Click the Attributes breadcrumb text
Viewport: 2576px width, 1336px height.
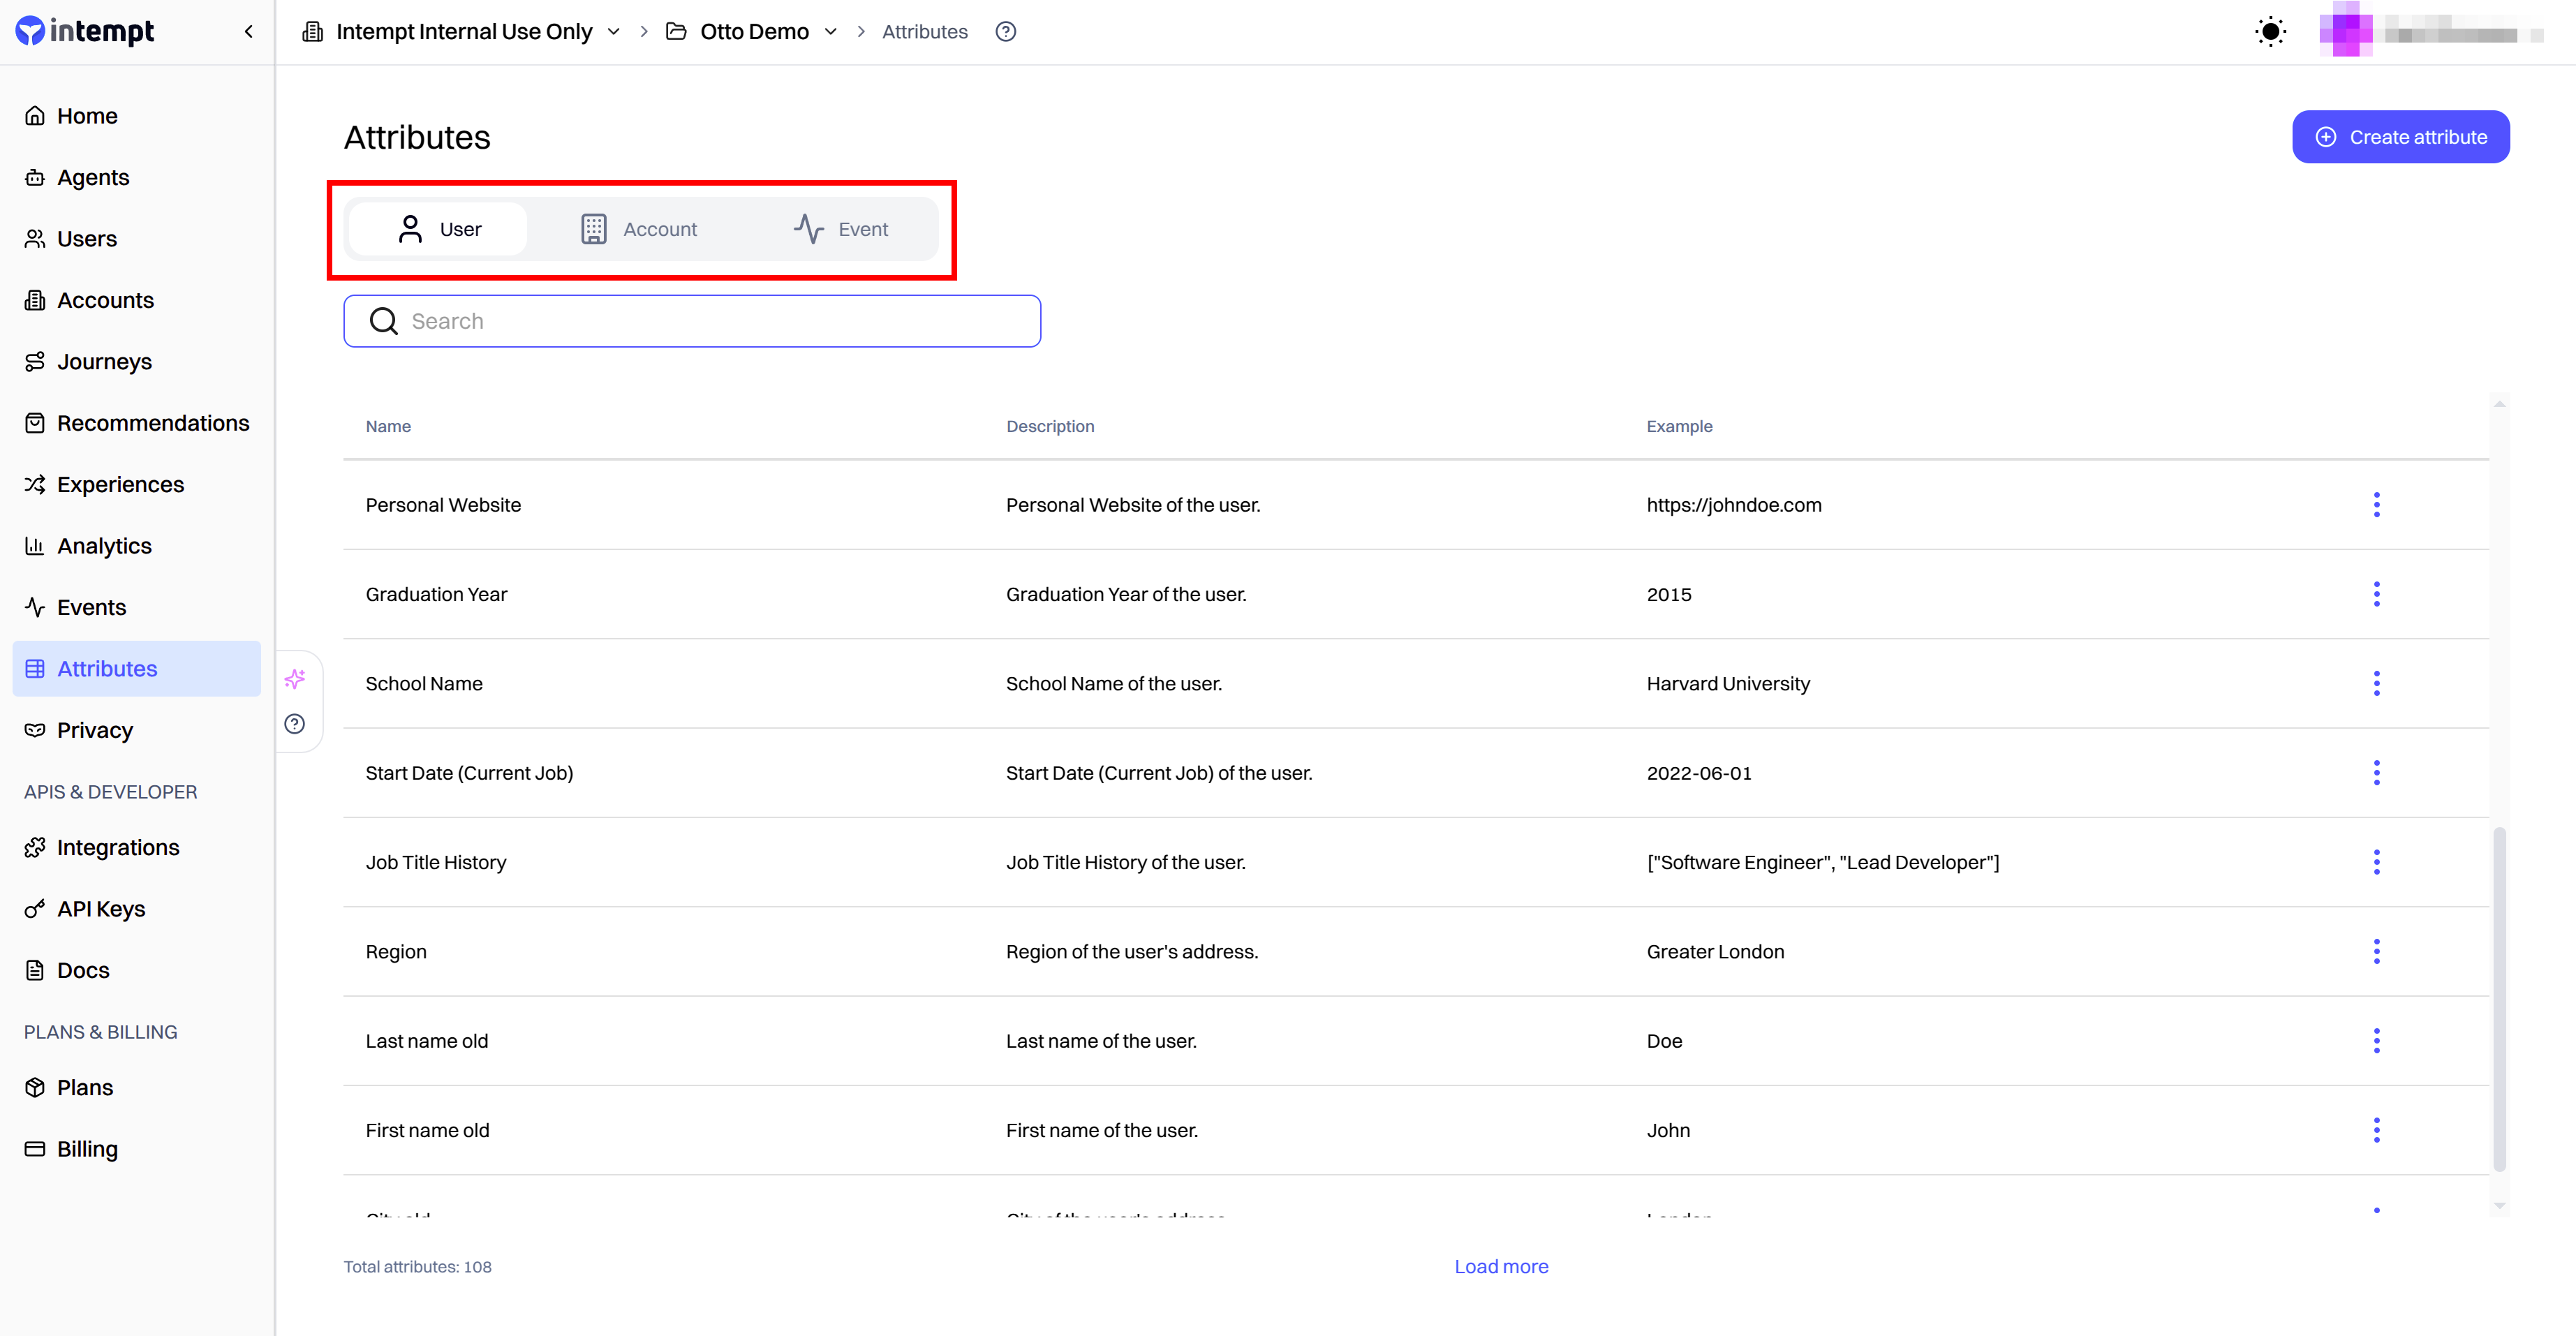coord(924,32)
